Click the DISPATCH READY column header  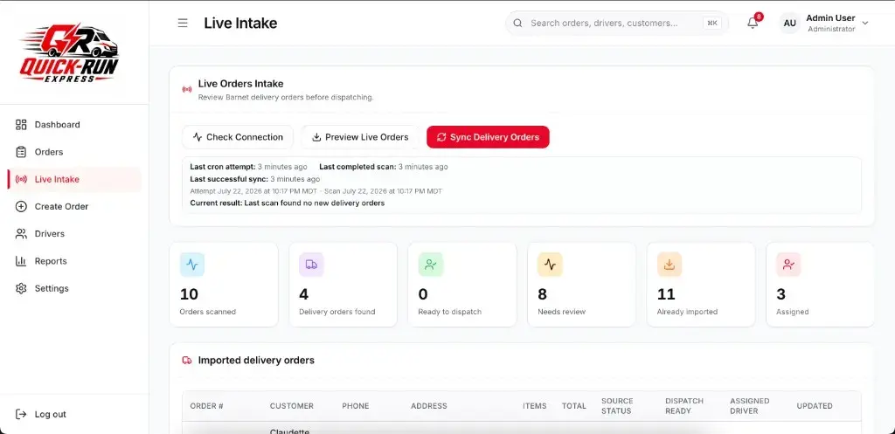(684, 406)
